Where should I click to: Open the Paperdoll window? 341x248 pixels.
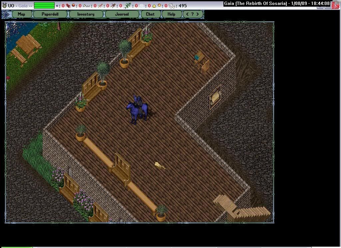(50, 14)
